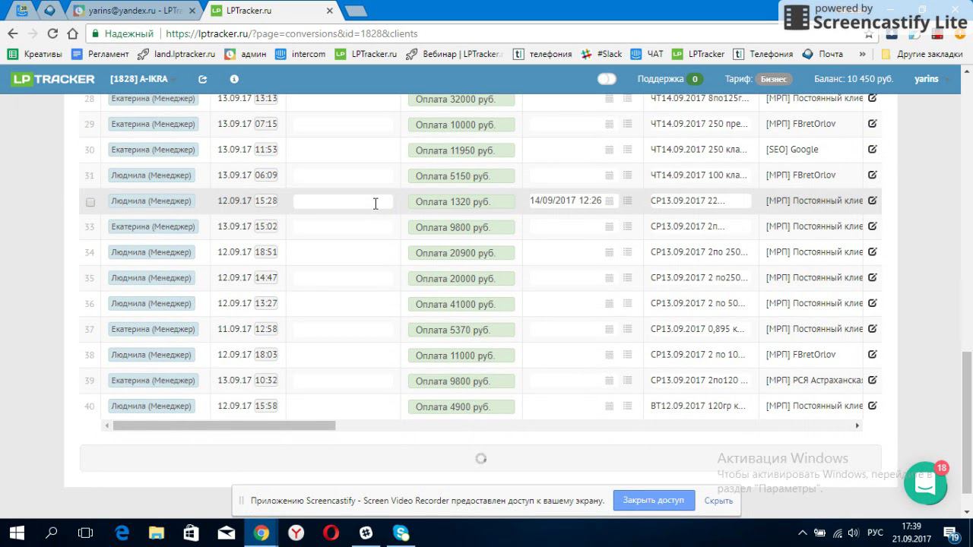
Task: Click Баланс: 10 450 руб. in the header
Action: (854, 79)
